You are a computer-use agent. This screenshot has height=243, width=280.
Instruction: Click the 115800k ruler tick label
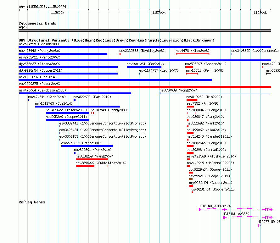coord(260,13)
